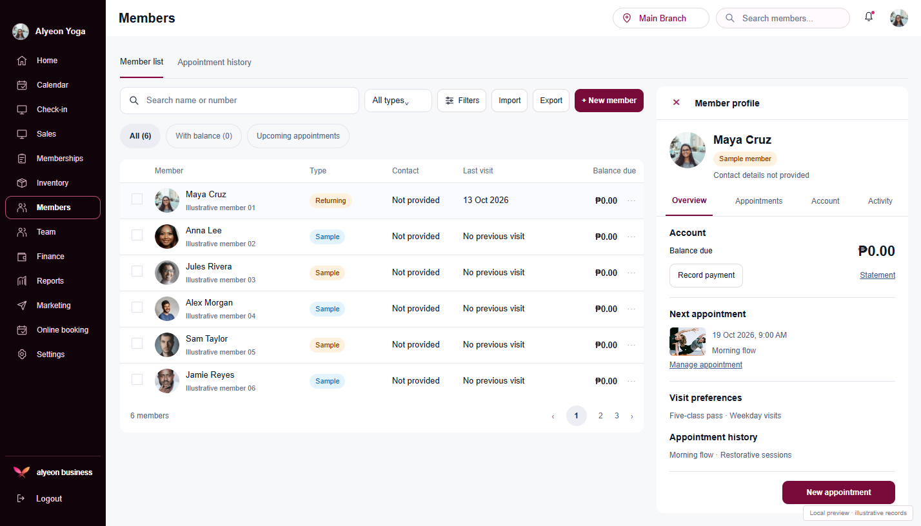The height and width of the screenshot is (526, 921).
Task: Click the Record payment button
Action: click(706, 275)
